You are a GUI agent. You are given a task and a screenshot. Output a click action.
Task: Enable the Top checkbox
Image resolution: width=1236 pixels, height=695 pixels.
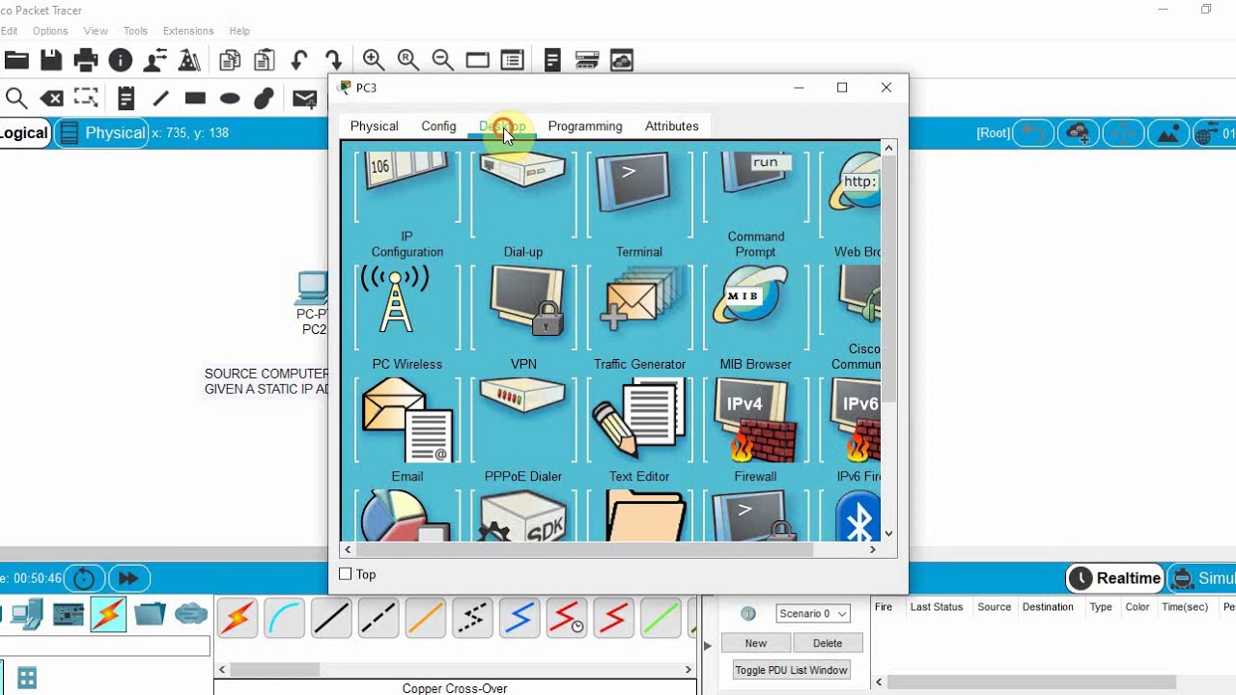tap(346, 574)
